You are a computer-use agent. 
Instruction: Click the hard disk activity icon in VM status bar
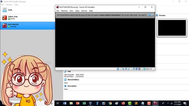[118, 69]
